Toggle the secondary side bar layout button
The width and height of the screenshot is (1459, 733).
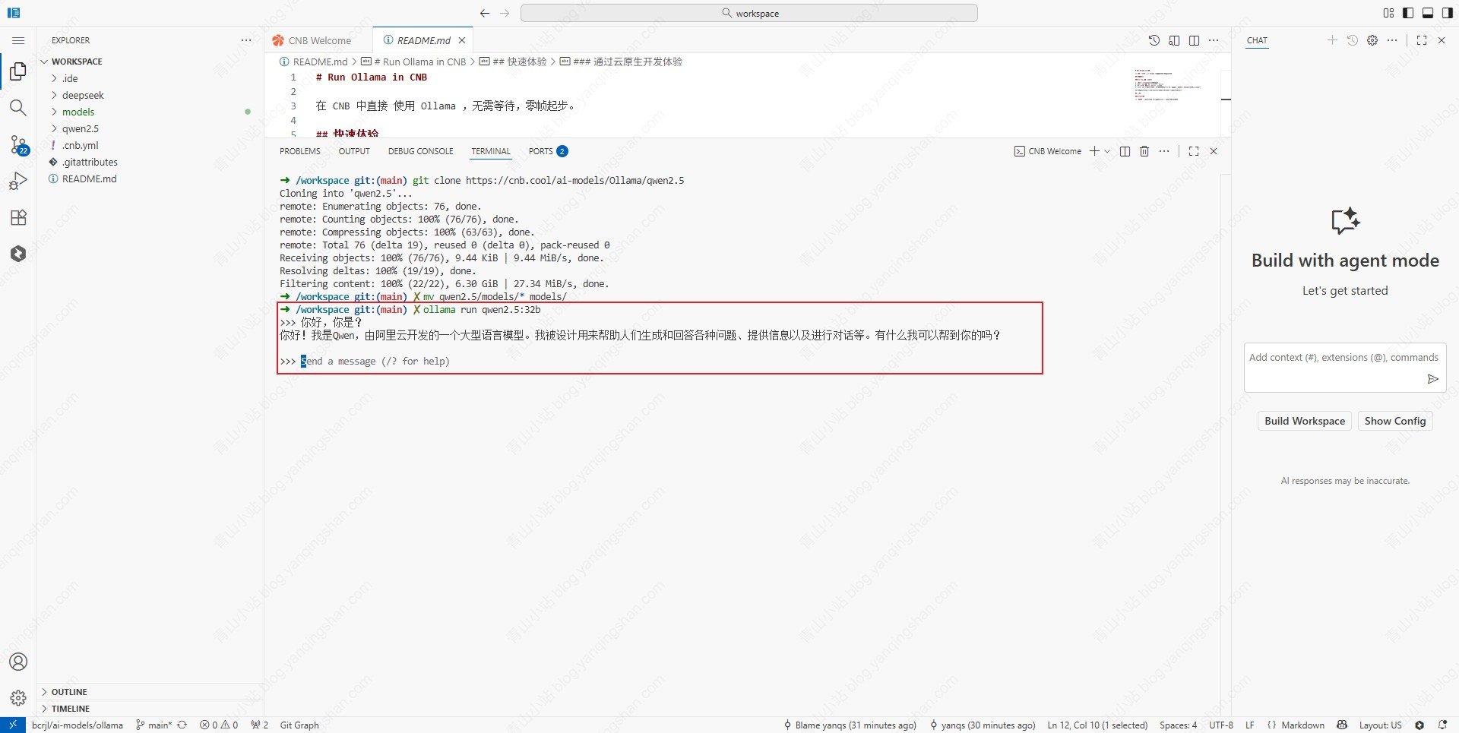pyautogui.click(x=1448, y=13)
